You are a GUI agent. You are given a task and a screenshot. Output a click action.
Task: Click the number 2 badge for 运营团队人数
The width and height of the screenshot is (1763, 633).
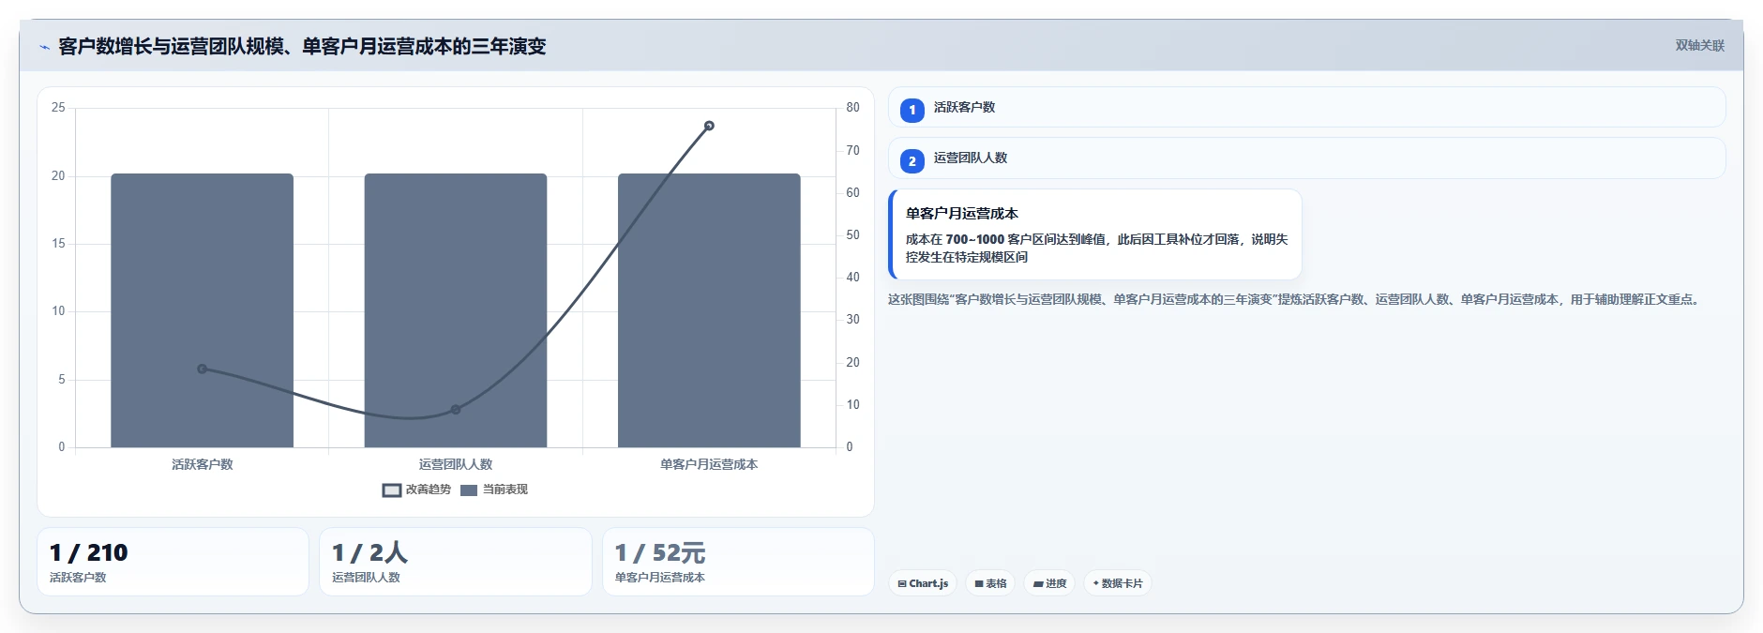coord(912,160)
